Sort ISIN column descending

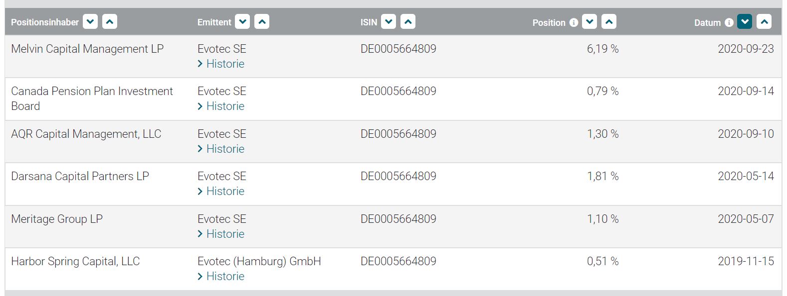point(389,22)
